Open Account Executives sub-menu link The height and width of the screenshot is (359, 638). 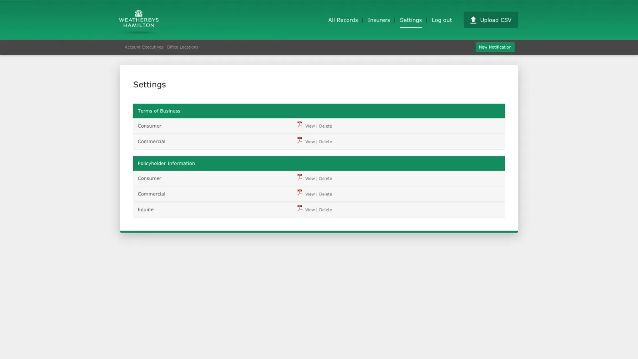144,47
